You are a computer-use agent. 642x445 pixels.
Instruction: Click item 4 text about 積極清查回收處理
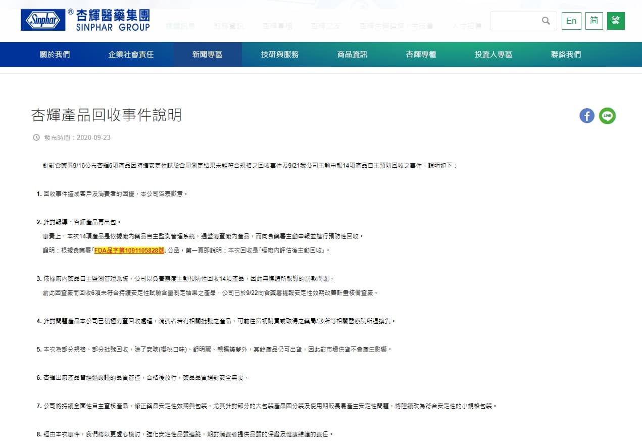220,321
